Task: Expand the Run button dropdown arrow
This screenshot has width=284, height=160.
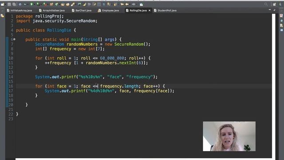Action: (x=35, y=4)
